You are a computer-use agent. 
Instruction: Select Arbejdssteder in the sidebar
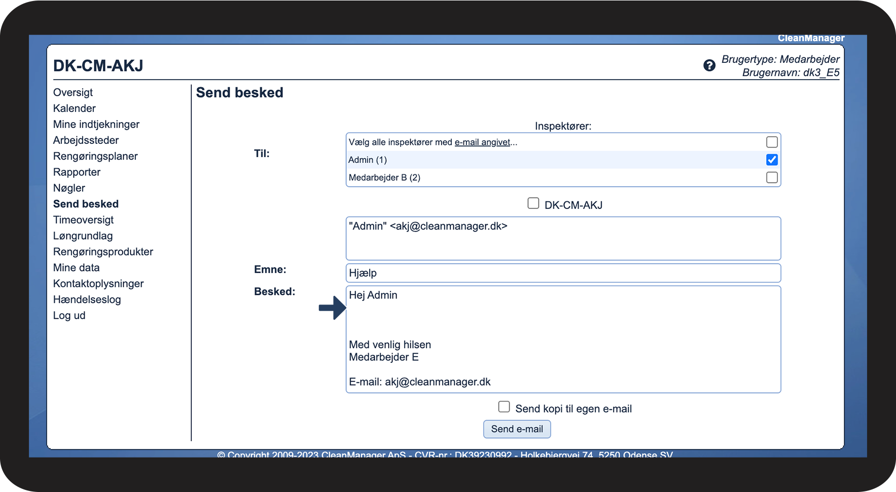[86, 140]
